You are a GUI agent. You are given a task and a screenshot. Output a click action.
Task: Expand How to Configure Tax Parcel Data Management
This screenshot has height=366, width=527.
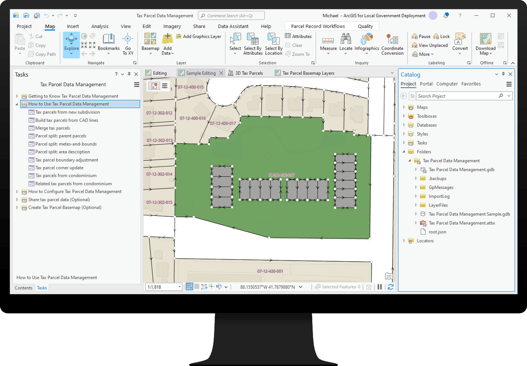click(17, 192)
